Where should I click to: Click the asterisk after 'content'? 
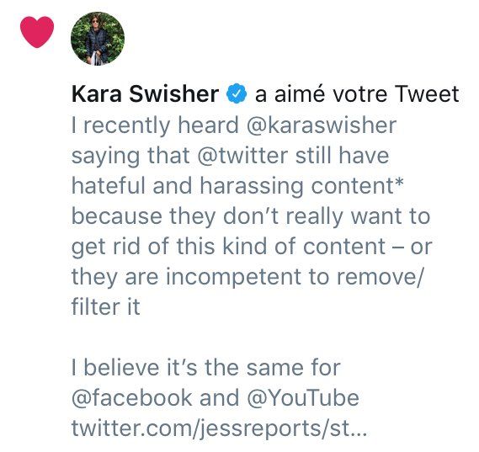pyautogui.click(x=399, y=183)
